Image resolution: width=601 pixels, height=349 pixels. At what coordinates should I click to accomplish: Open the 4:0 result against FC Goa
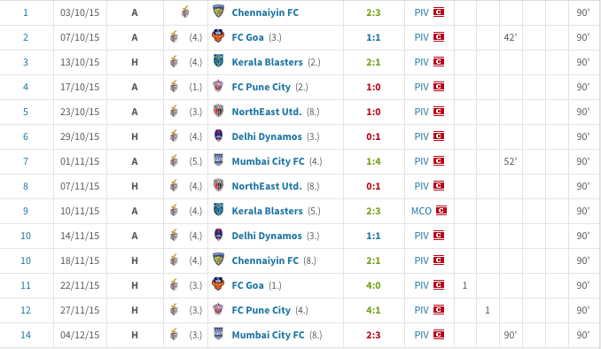[373, 285]
